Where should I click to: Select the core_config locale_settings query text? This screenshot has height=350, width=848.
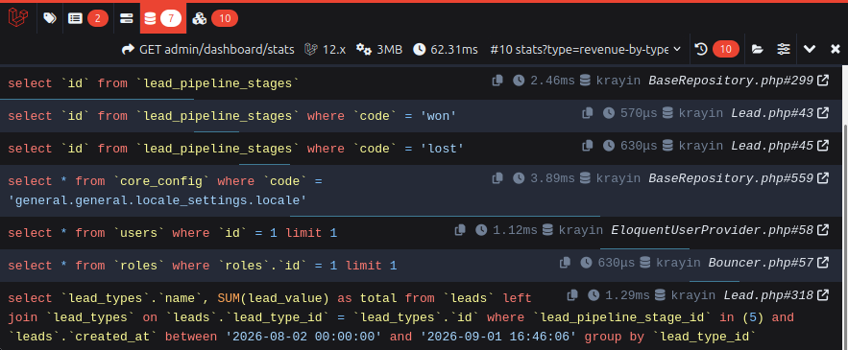pos(165,191)
